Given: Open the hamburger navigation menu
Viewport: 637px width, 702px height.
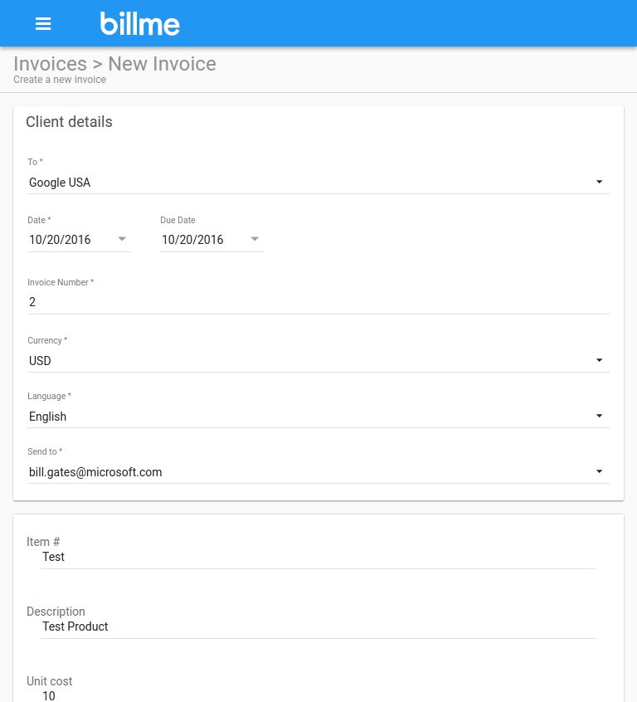Looking at the screenshot, I should click(43, 23).
